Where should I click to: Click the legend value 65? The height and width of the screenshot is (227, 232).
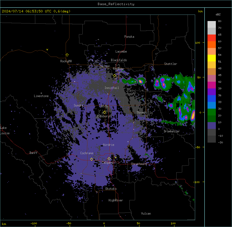220,35
